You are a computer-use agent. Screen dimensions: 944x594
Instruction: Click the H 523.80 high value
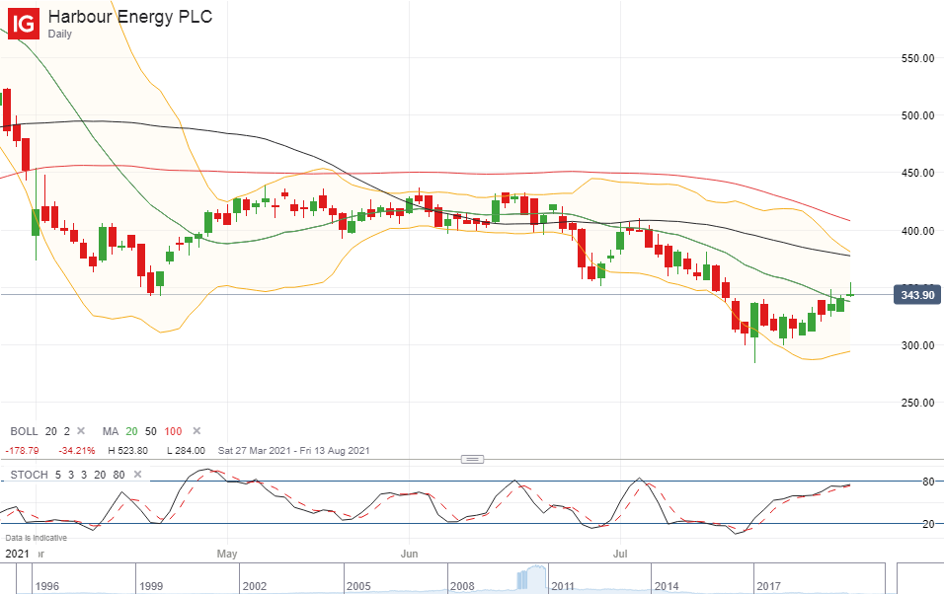[127, 451]
